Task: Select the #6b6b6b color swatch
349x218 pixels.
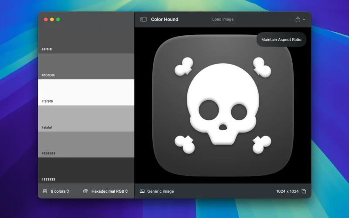Action: click(86, 66)
